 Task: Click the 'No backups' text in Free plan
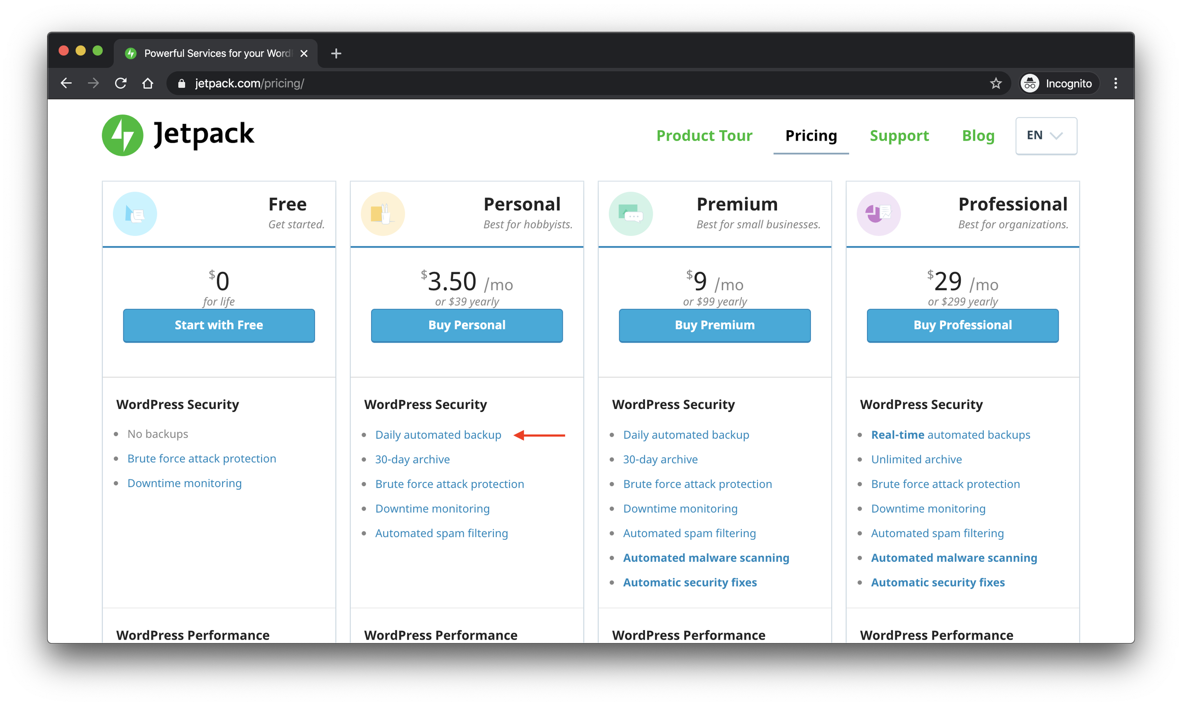click(x=158, y=433)
